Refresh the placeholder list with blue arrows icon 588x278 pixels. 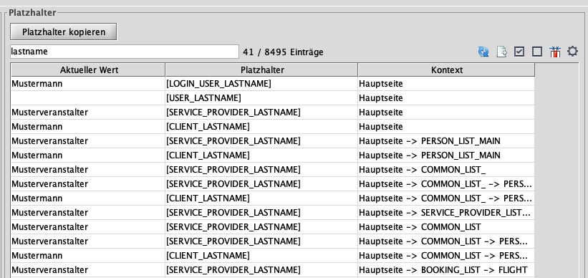coord(483,52)
